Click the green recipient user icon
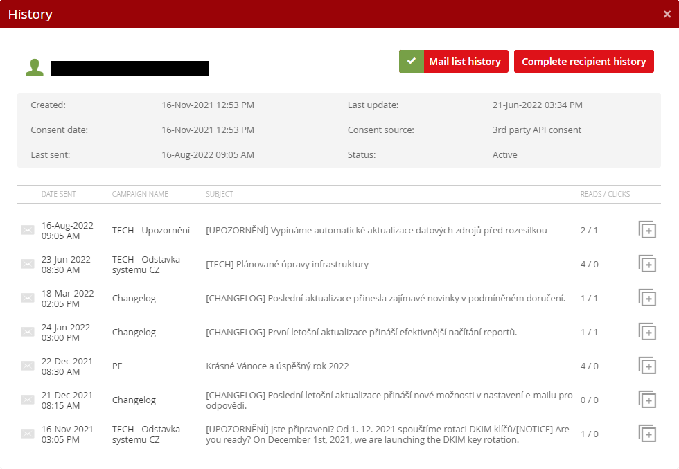 (x=35, y=68)
